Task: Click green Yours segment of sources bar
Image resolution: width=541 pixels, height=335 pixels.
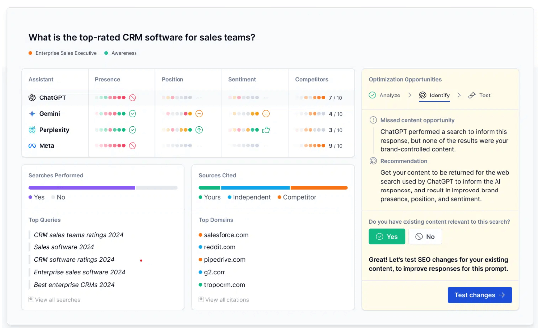Action: pyautogui.click(x=209, y=188)
